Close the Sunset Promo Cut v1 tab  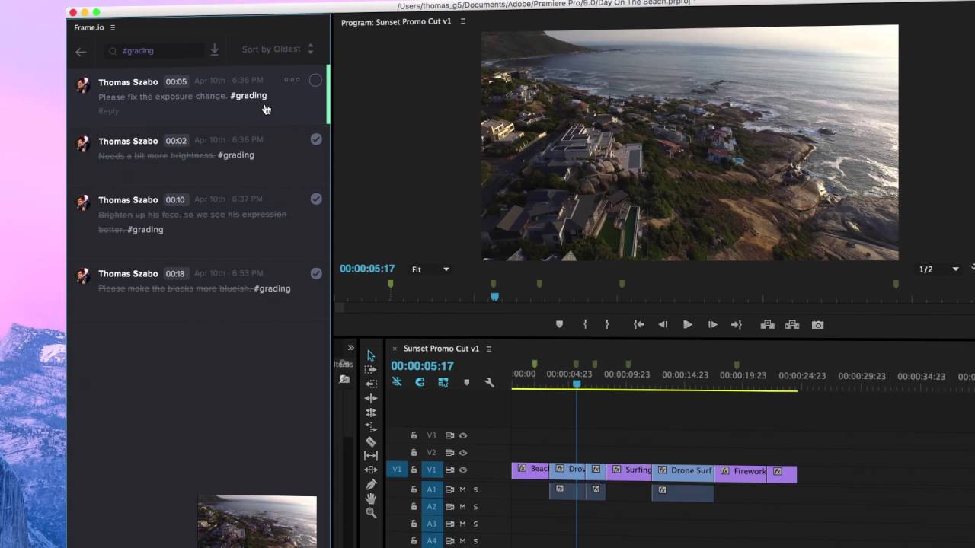pyautogui.click(x=395, y=349)
